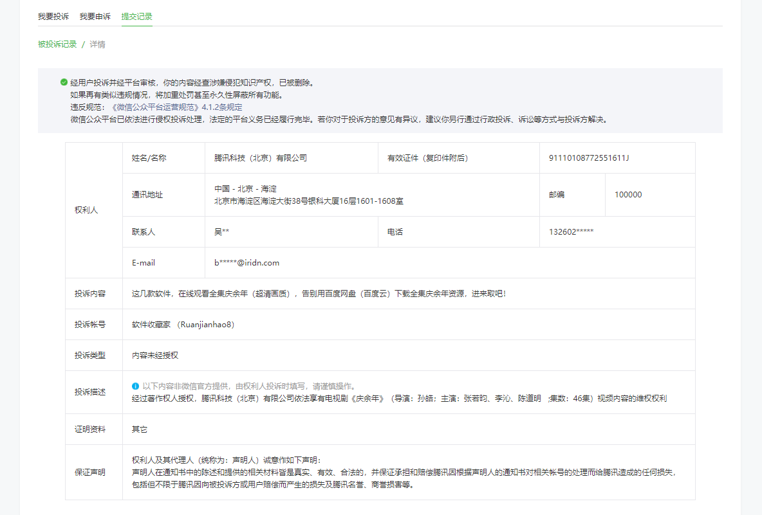
Task: Click notice line 经用户投诉并经平台审核
Action: 192,82
